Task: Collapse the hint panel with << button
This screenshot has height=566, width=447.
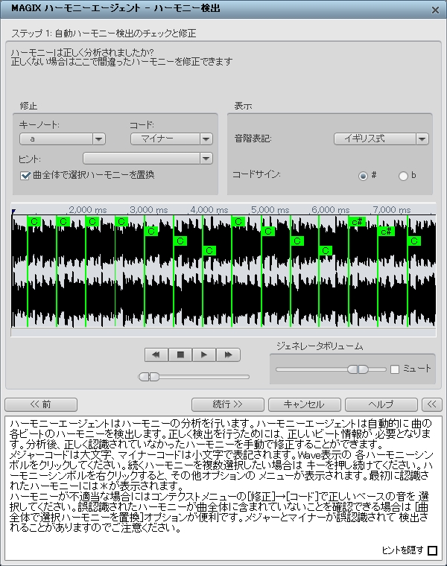Action: (432, 404)
